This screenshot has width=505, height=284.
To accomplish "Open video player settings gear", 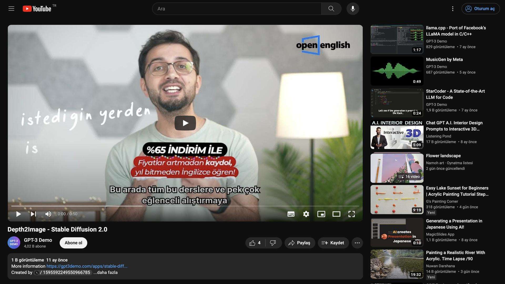I will pos(306,214).
